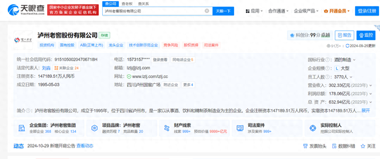Open the 企业集团 building icon card
Viewport: 380px width, 159px height.
[22, 128]
